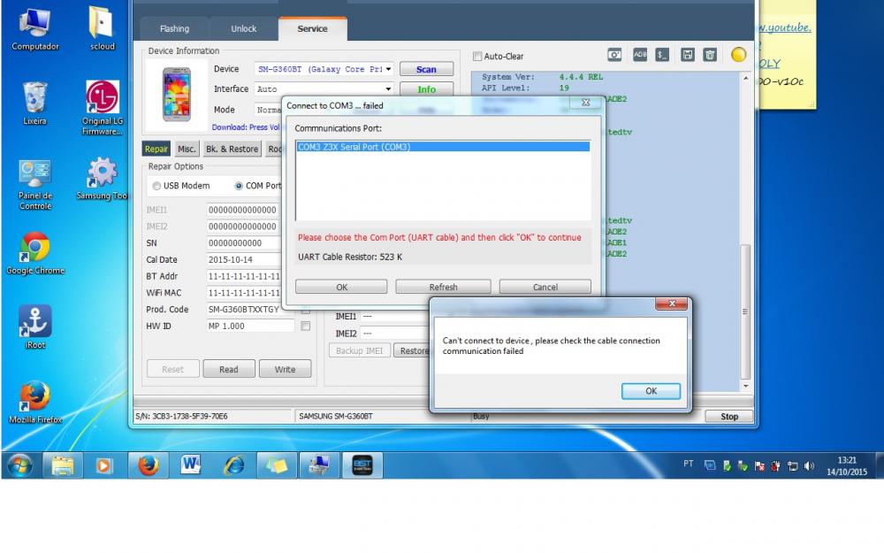
Task: Open the Computador desktop icon
Action: tap(35, 29)
